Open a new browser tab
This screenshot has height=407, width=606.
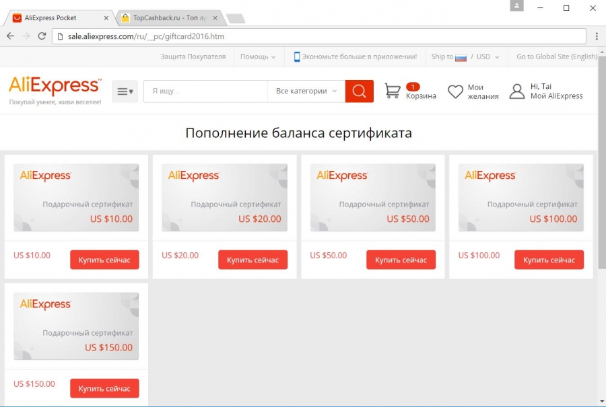pyautogui.click(x=236, y=18)
